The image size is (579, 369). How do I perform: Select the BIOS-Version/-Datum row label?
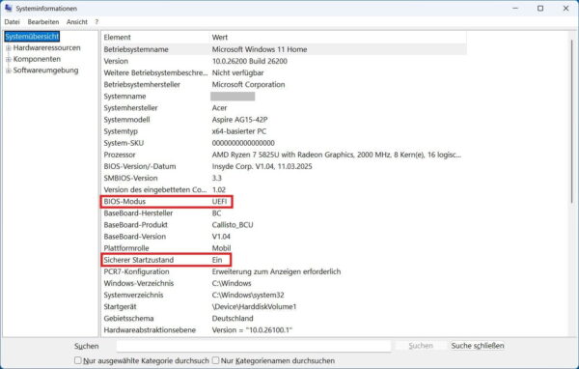tap(140, 166)
